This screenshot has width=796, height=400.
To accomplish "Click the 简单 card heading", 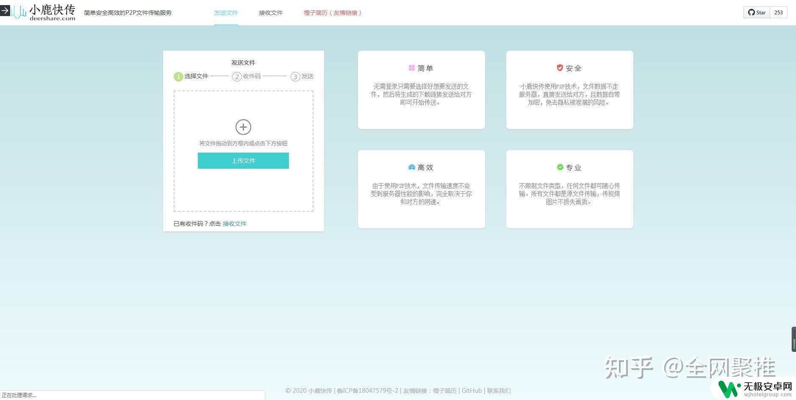I will click(425, 68).
